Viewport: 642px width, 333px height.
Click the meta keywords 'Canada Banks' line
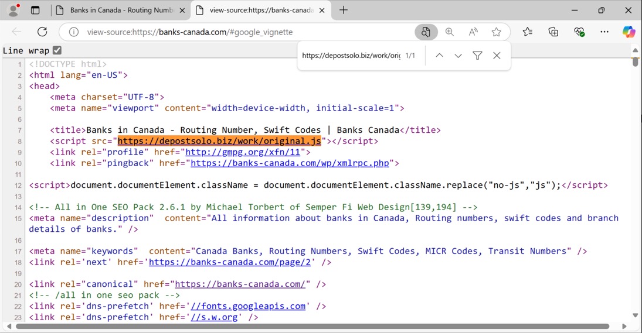coord(308,251)
